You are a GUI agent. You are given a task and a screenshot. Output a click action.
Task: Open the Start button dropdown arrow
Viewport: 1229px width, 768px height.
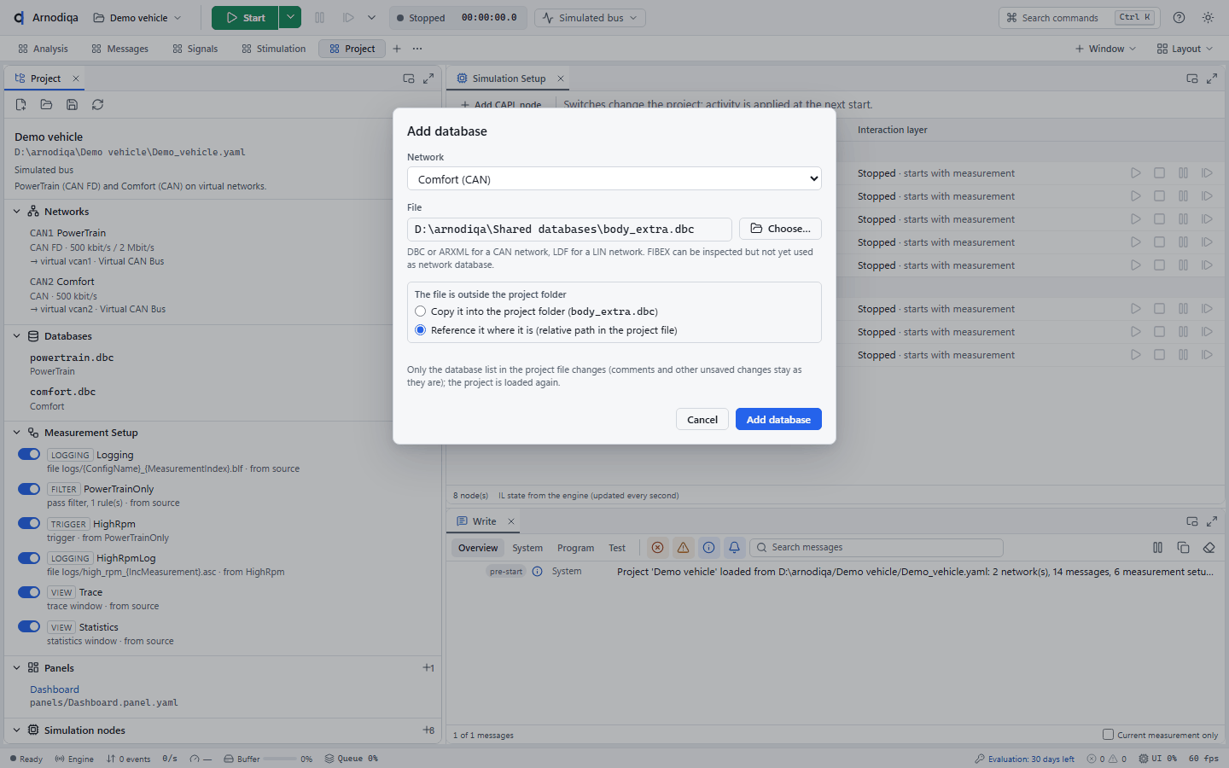pyautogui.click(x=290, y=18)
